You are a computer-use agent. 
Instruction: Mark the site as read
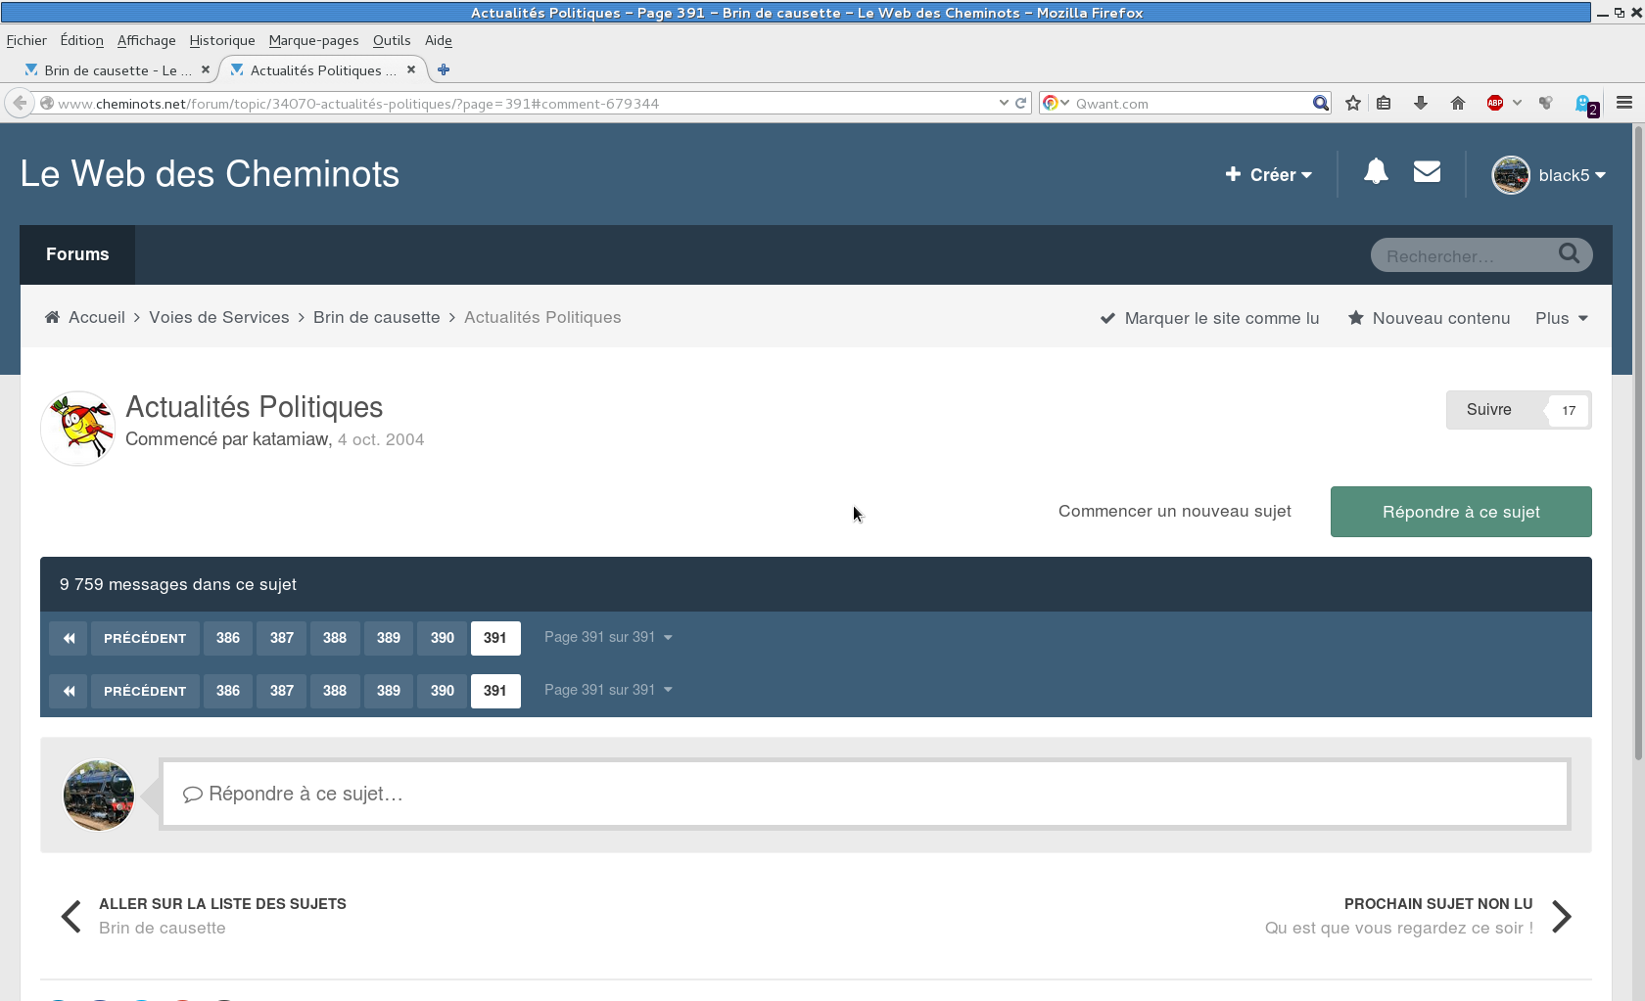tap(1210, 318)
